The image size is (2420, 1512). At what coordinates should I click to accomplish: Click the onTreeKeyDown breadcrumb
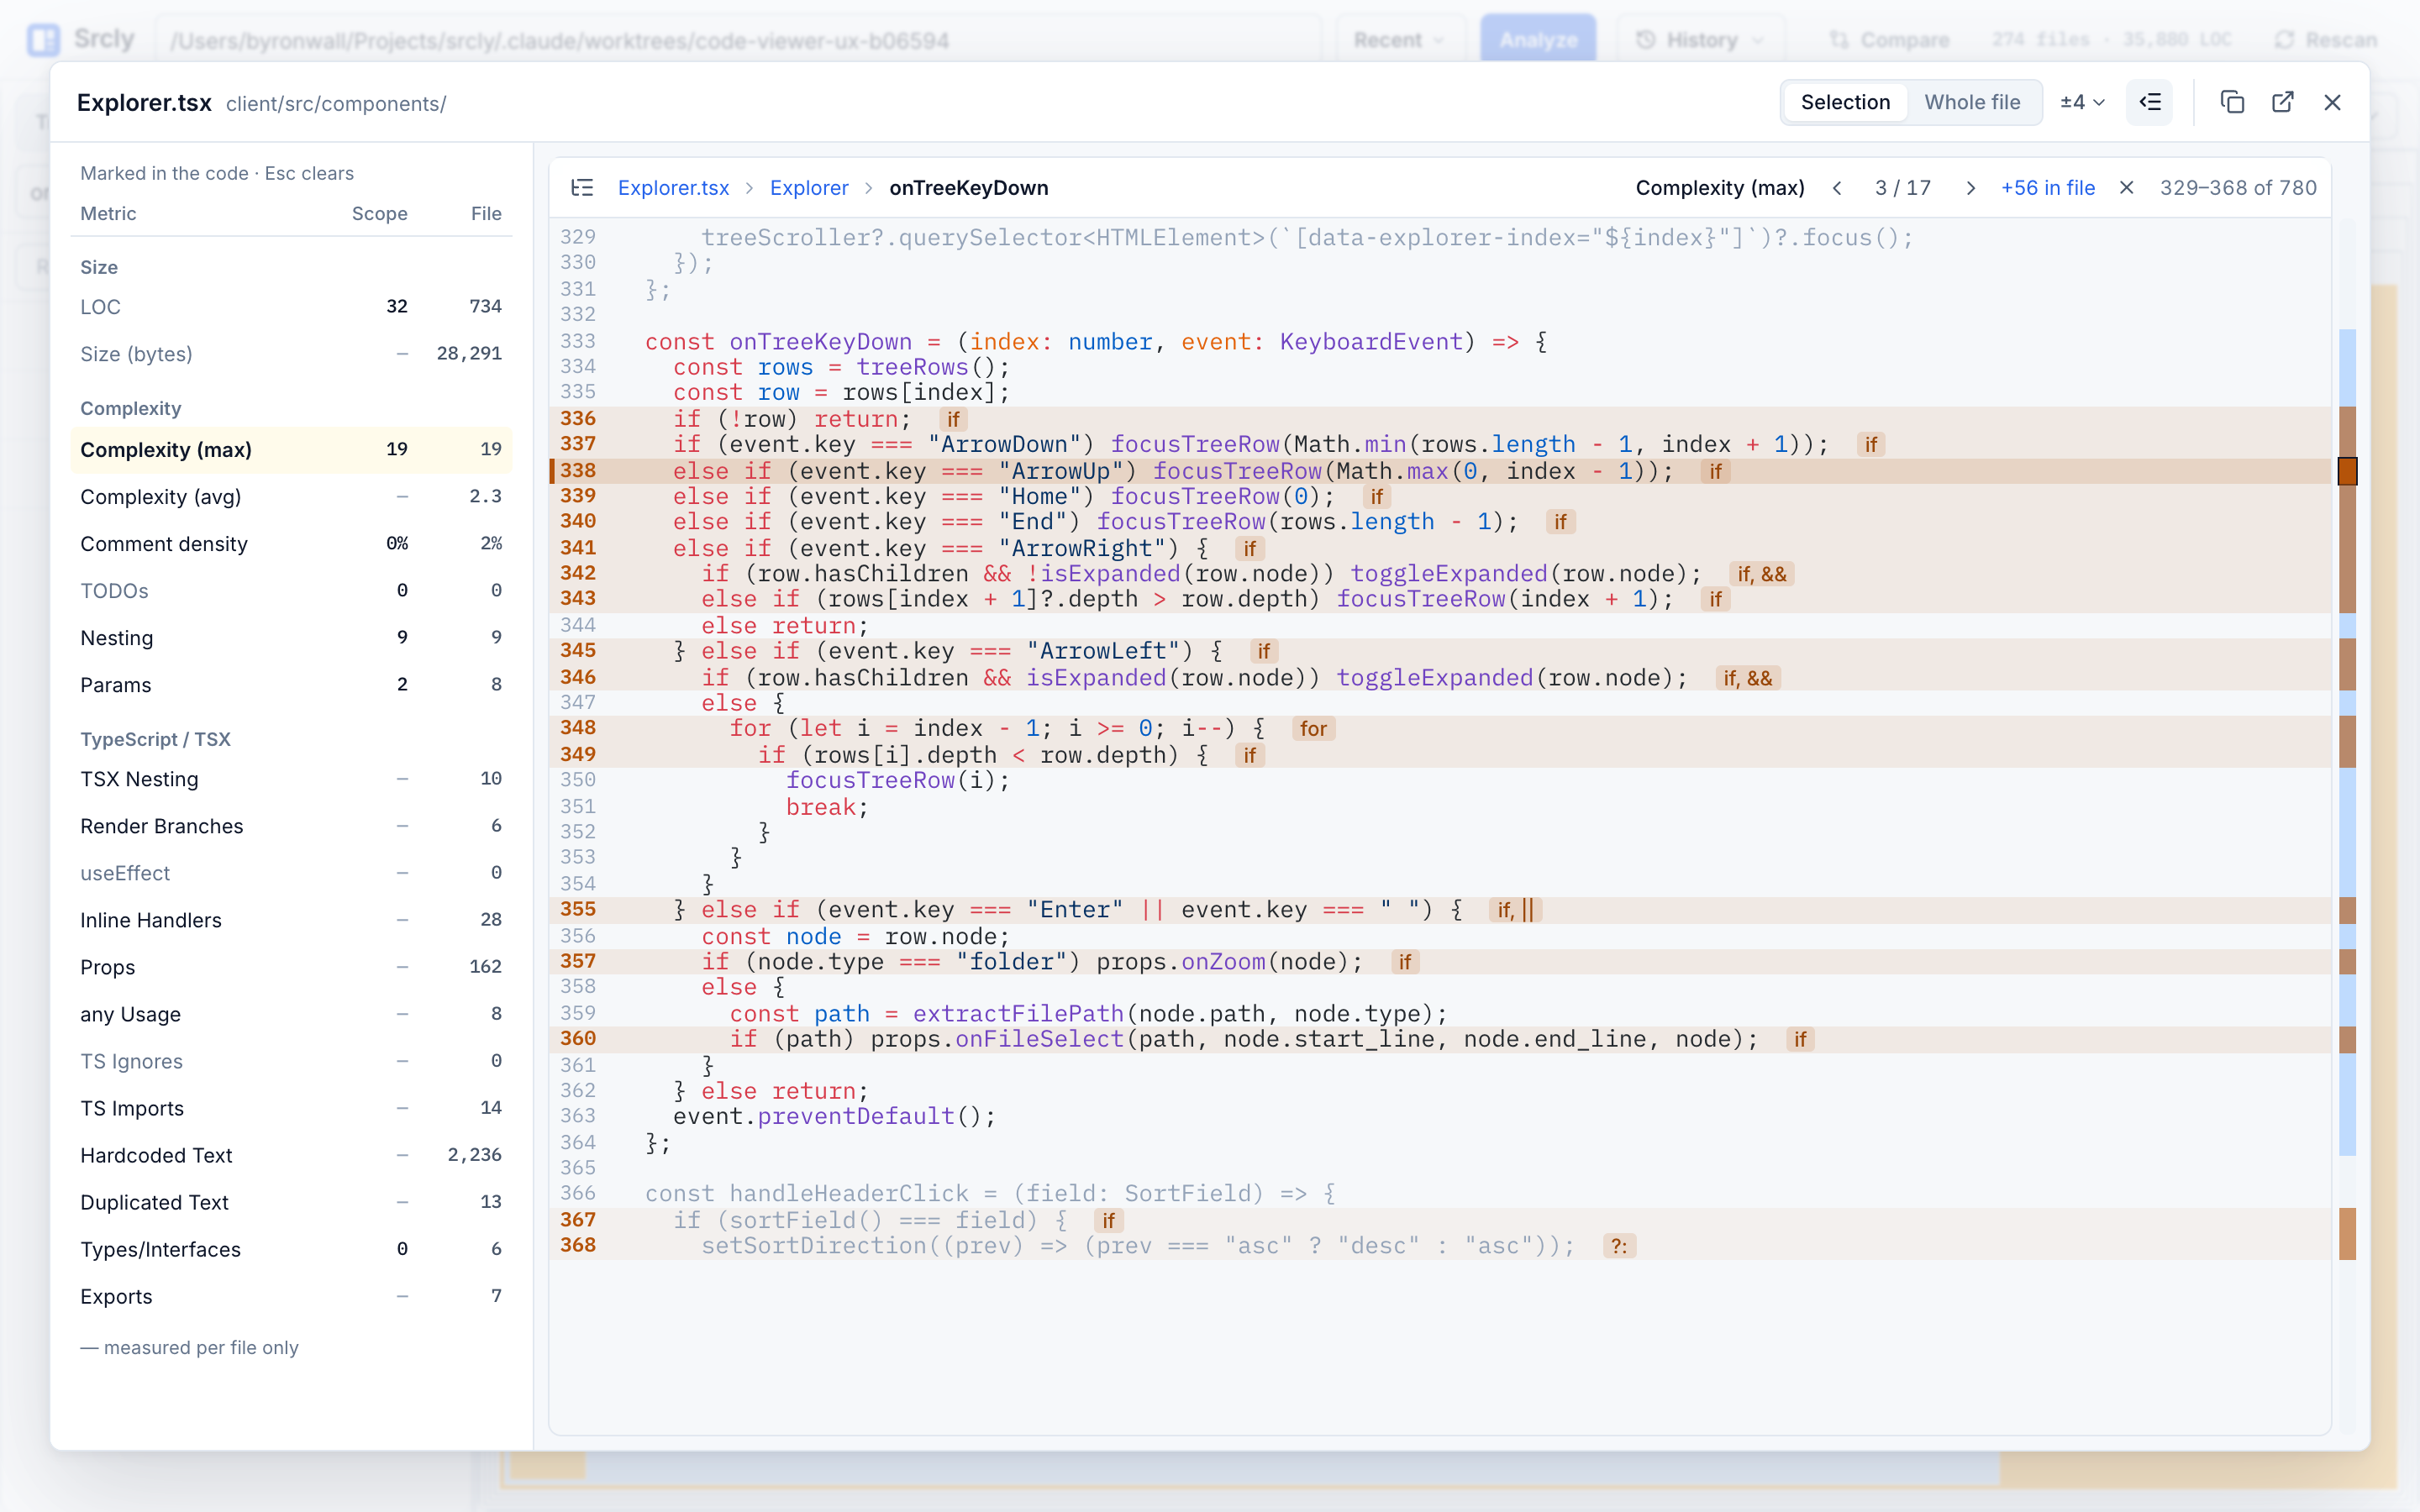click(x=968, y=188)
